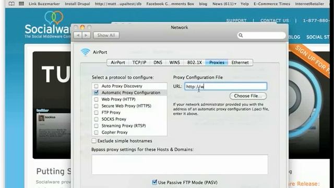The width and height of the screenshot is (334, 188).
Task: Click the magnifier icon in the search field
Action: click(x=241, y=36)
